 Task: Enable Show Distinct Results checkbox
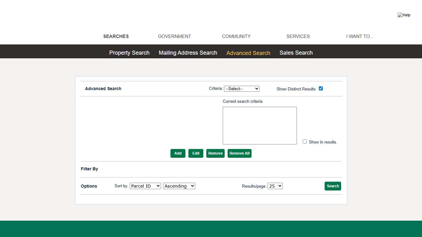[x=321, y=88]
